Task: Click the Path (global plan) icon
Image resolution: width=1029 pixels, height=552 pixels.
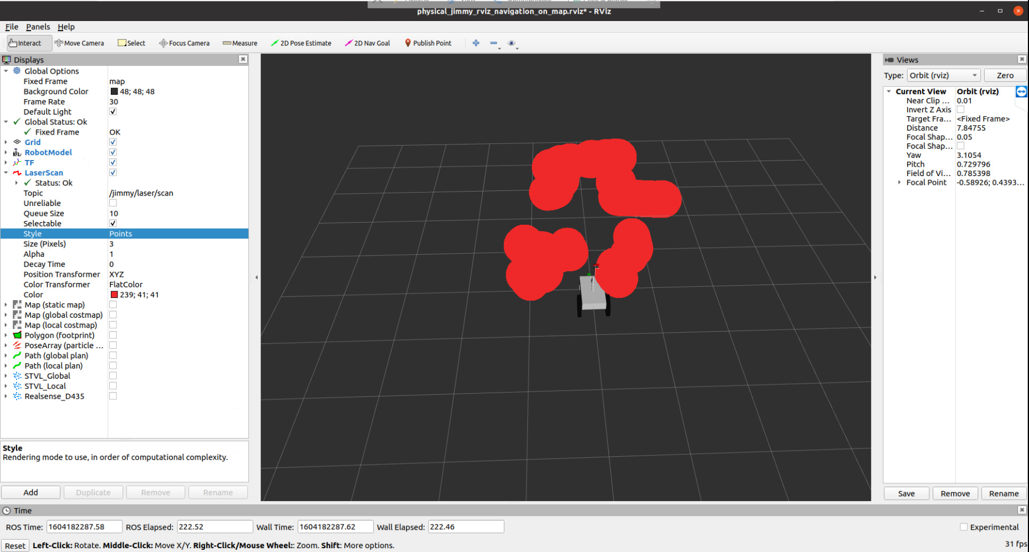Action: pos(17,355)
